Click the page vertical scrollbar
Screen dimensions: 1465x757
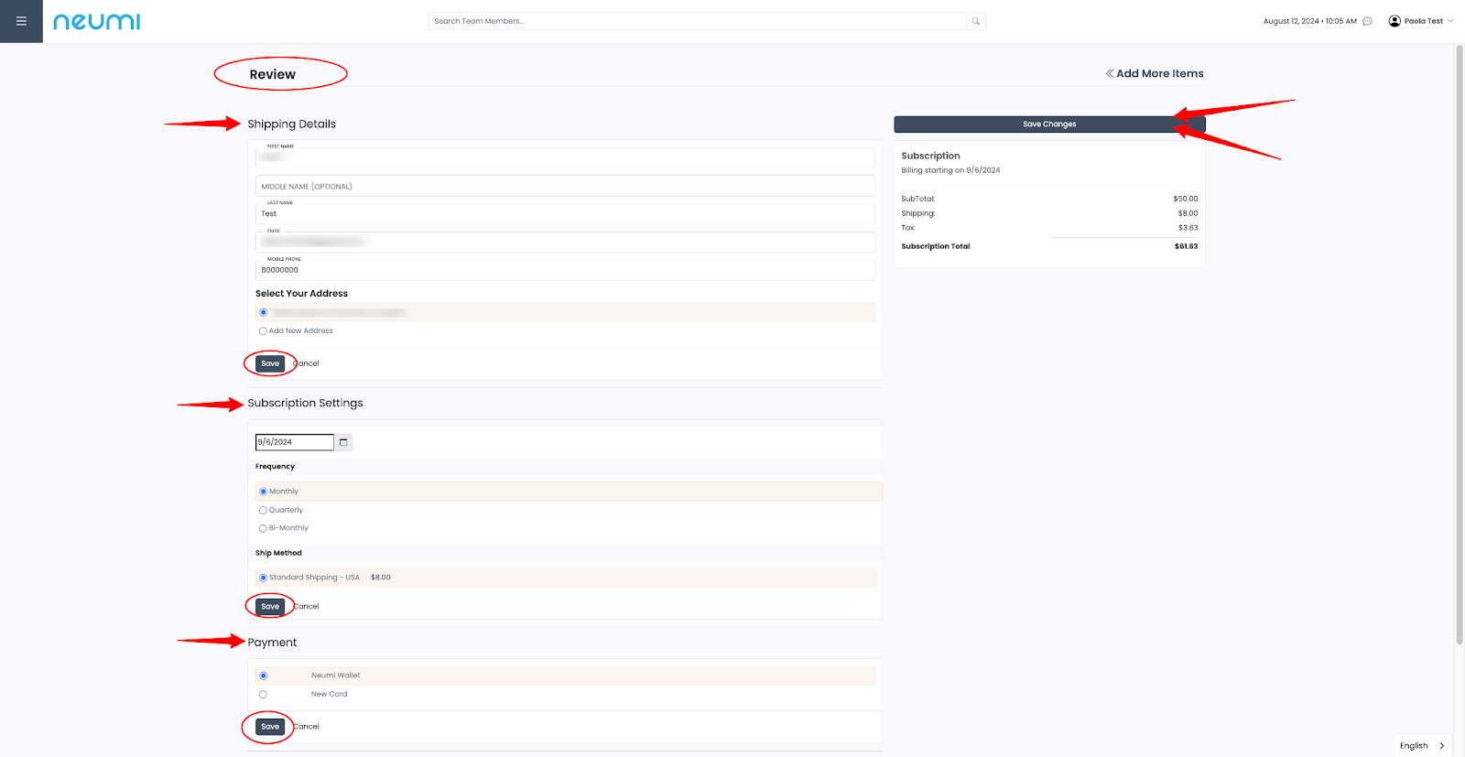(1460, 348)
